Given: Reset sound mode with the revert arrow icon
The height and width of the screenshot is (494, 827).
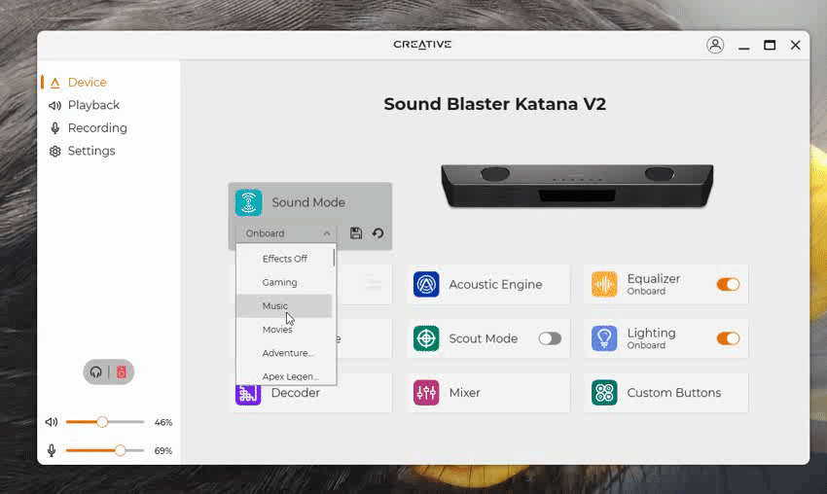Looking at the screenshot, I should point(378,233).
